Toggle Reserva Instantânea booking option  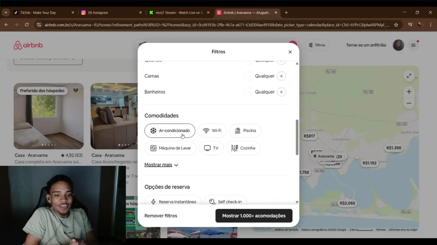pos(173,201)
